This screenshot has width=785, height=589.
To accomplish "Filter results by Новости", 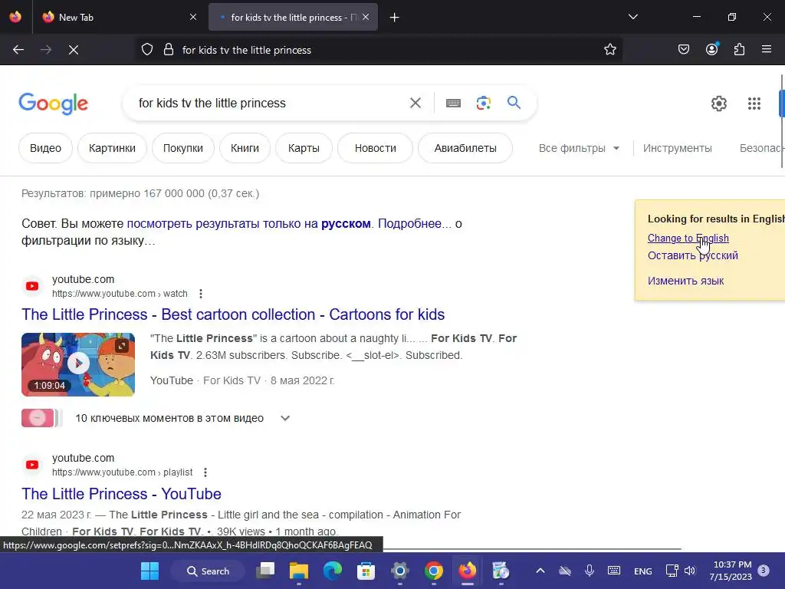I will tap(376, 148).
